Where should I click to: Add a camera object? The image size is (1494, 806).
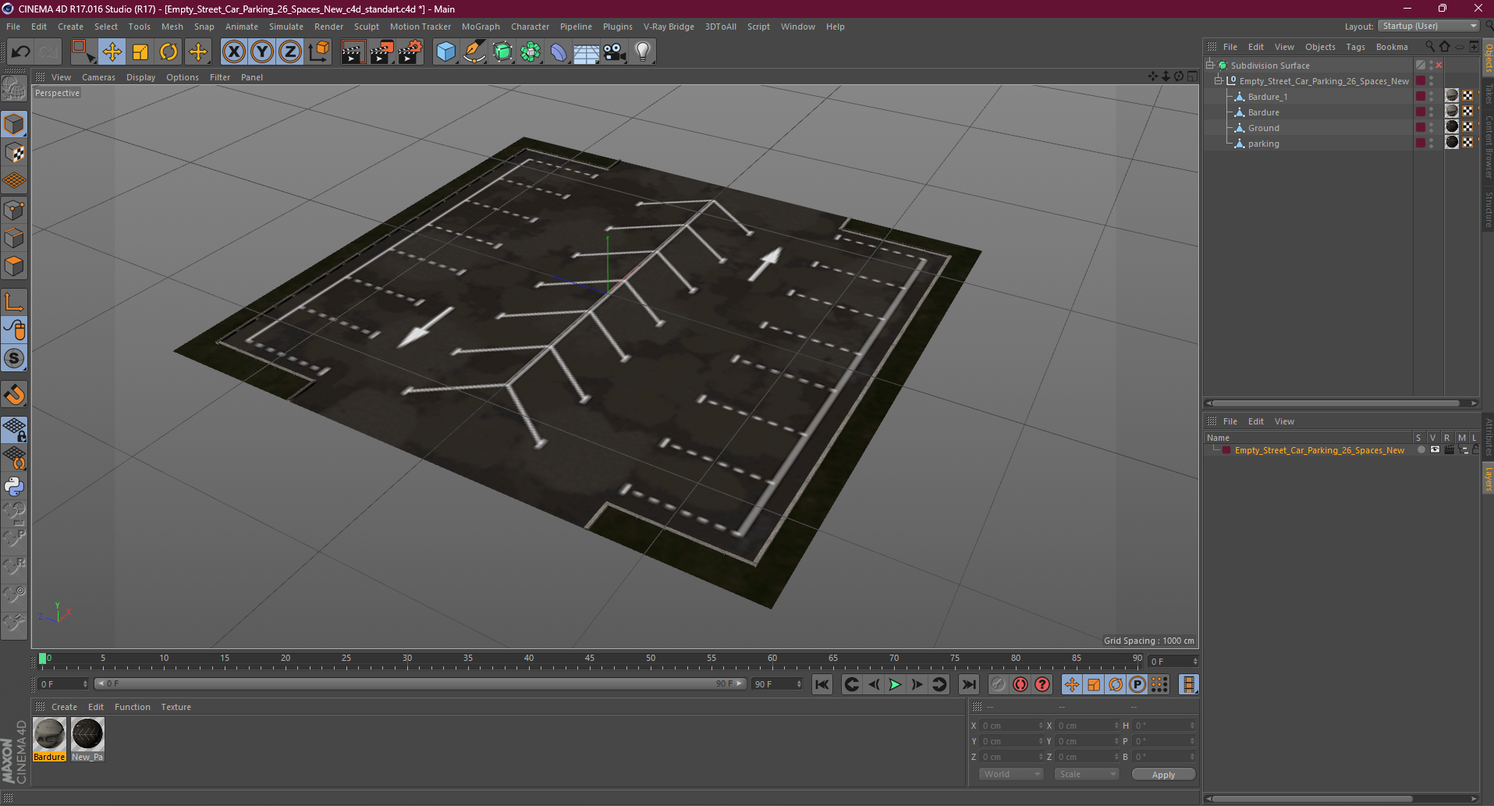coord(615,52)
